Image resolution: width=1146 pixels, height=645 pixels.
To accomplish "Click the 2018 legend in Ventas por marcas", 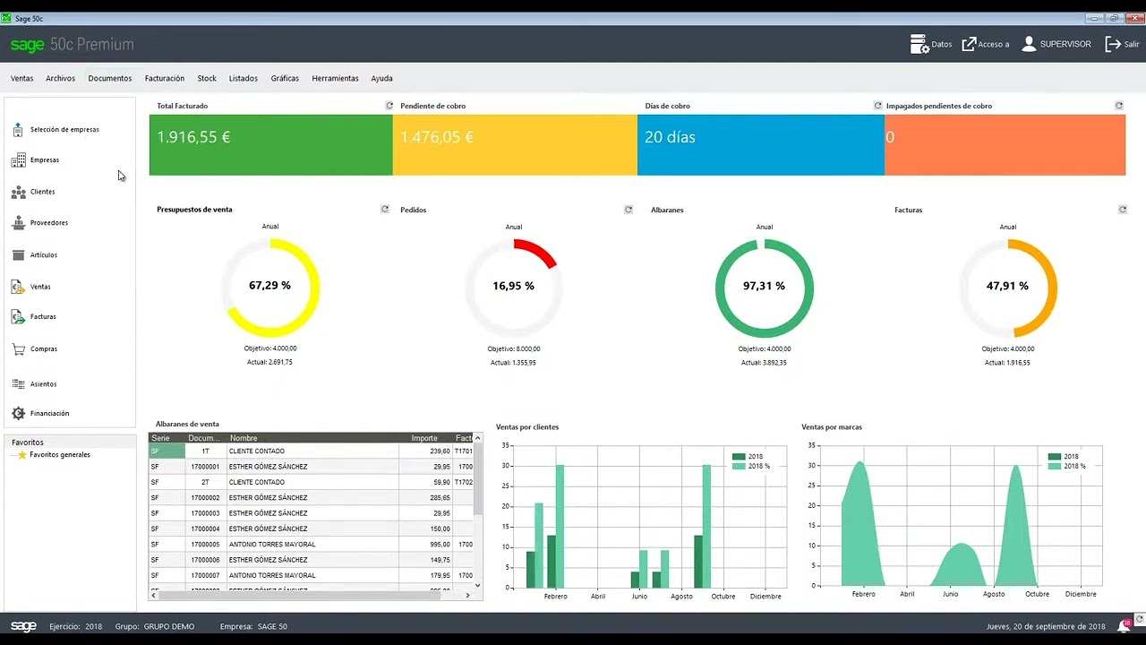I will tap(1064, 457).
